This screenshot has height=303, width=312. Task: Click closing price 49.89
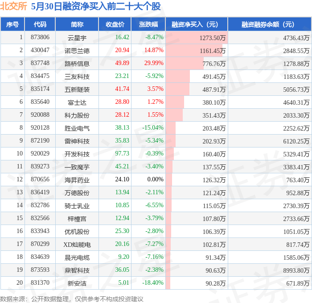click(x=122, y=63)
